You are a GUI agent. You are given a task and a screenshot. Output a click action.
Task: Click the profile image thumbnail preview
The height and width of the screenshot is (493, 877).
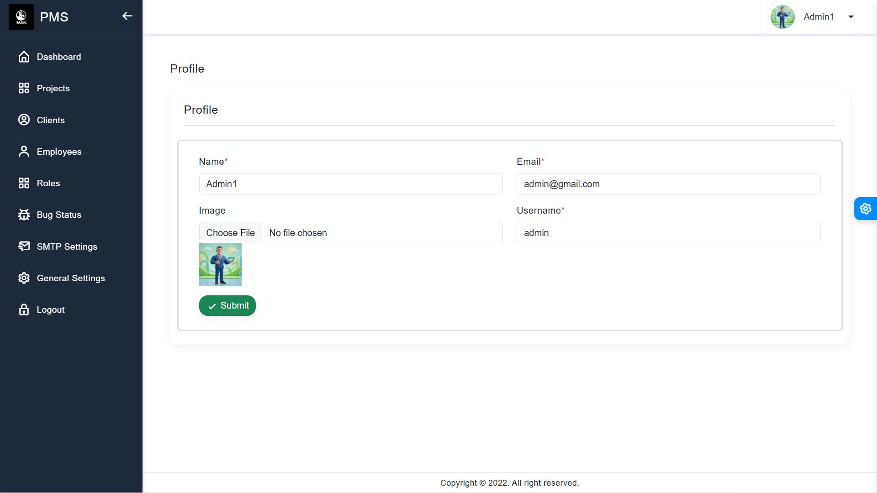coord(220,265)
